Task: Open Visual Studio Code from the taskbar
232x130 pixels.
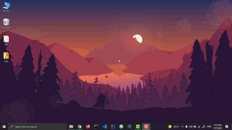Action: coord(104,127)
